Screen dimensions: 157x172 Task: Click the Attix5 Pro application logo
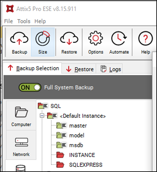(10, 8)
